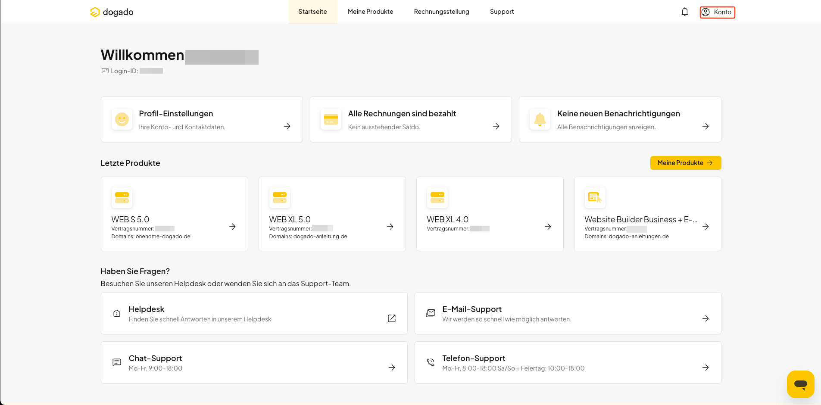Open notifications bell in header

[685, 12]
